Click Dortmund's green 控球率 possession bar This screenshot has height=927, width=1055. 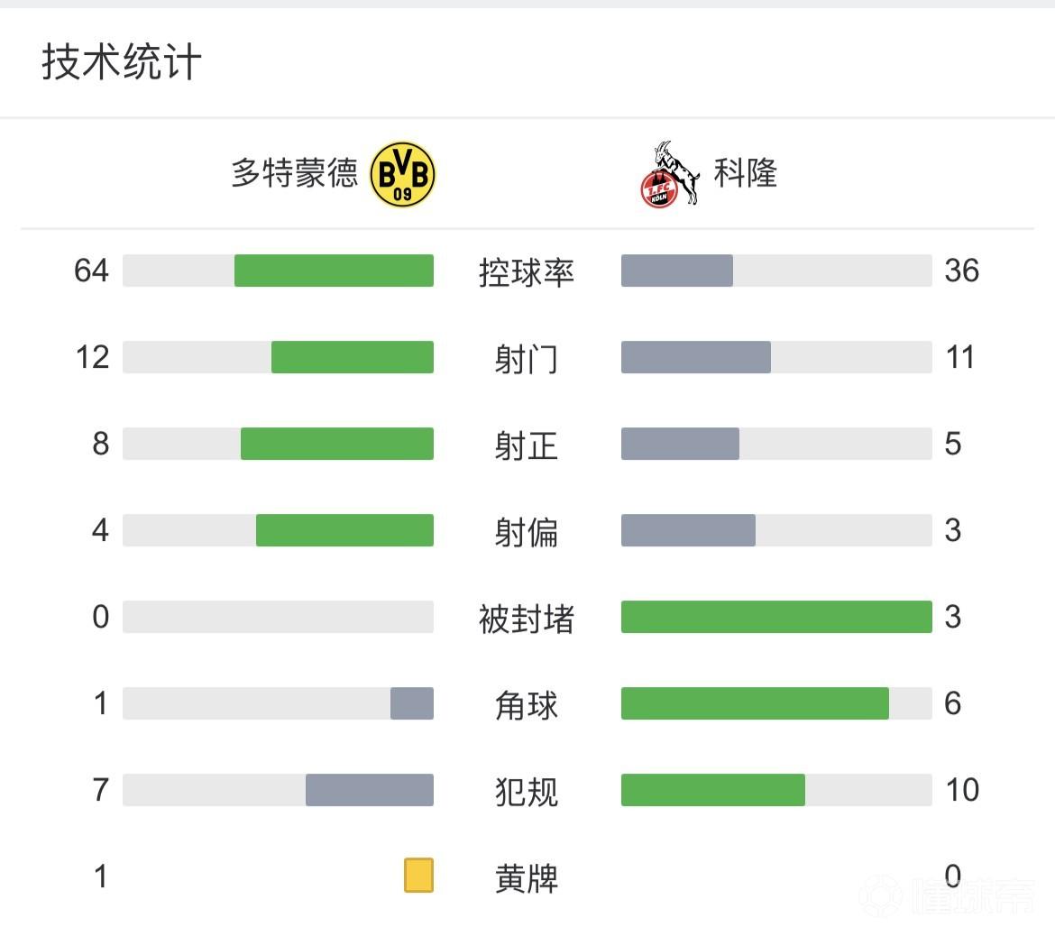[334, 271]
